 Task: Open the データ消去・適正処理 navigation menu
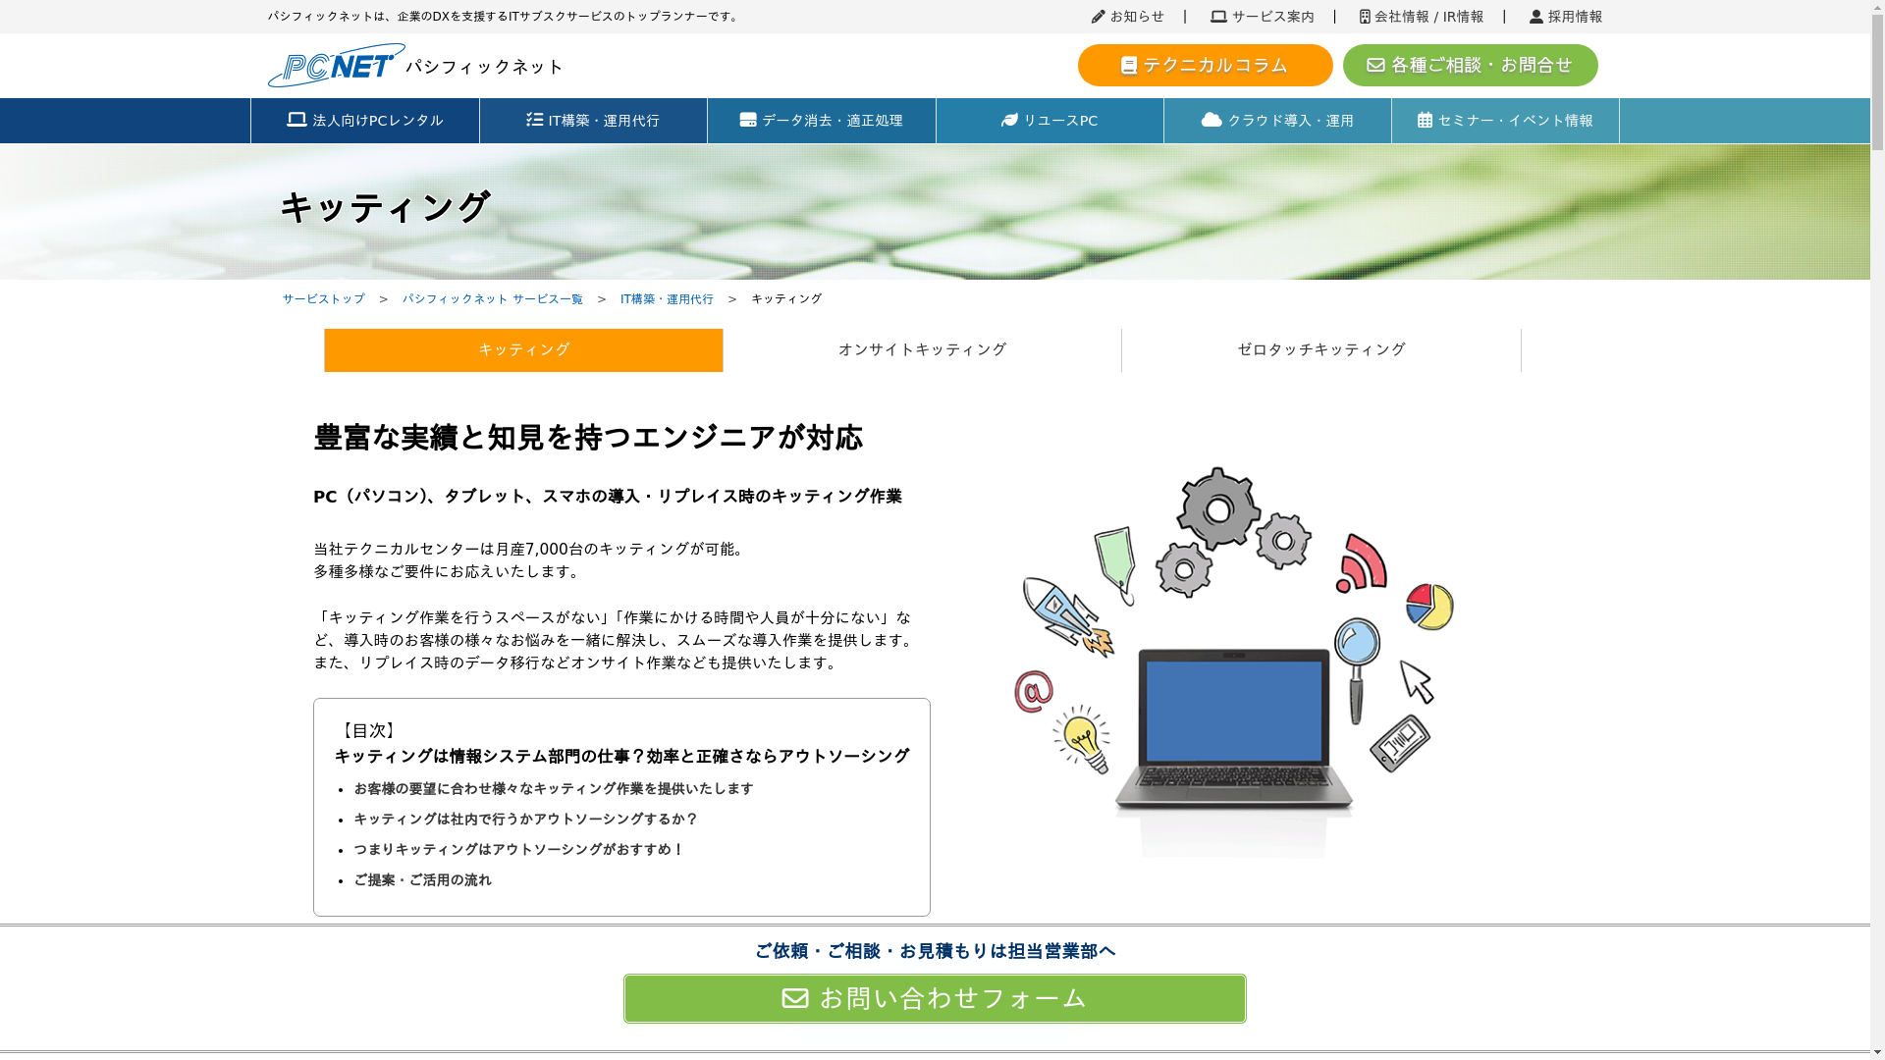[x=822, y=121]
